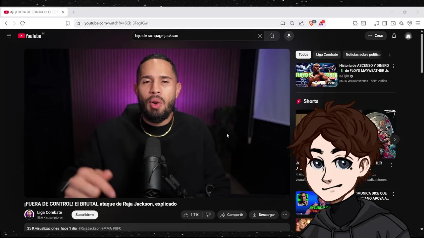Open browser main menu
Image resolution: width=424 pixels, height=238 pixels.
coord(418,23)
